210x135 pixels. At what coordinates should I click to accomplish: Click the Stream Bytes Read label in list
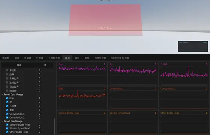tap(20, 128)
